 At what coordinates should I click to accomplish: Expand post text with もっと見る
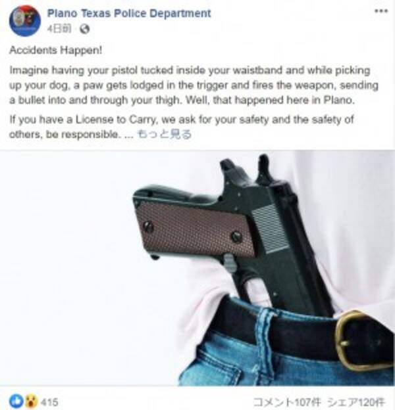(164, 135)
